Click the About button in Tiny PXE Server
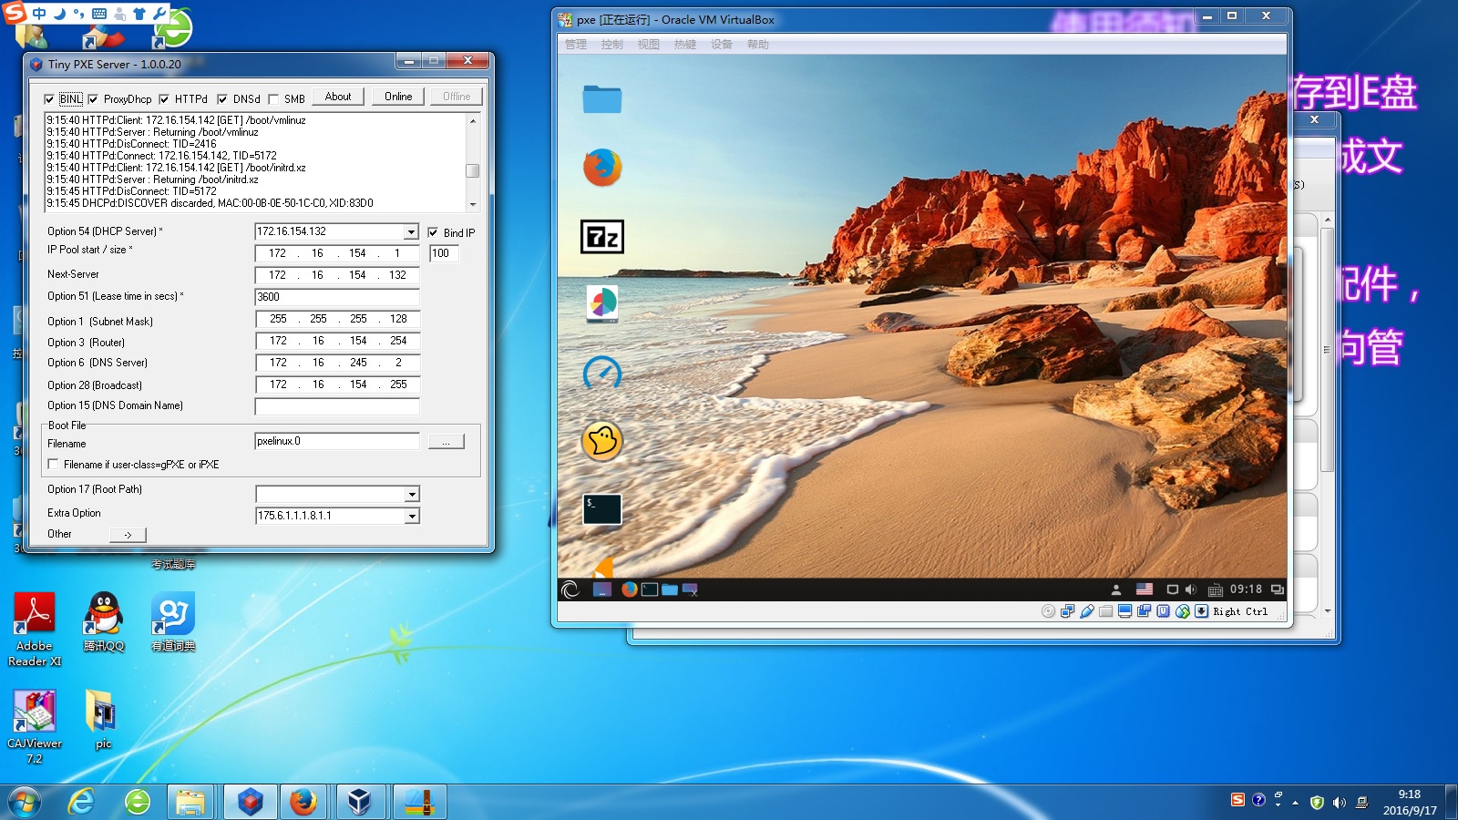 [338, 97]
